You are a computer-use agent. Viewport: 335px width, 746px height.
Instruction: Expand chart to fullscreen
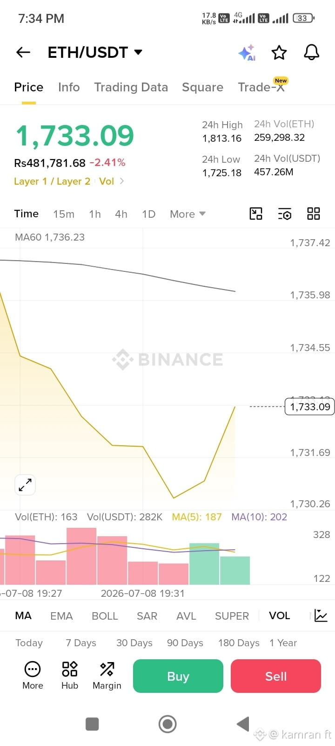[25, 485]
